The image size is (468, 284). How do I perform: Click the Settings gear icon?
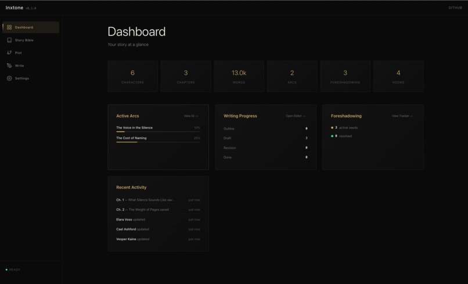point(9,78)
